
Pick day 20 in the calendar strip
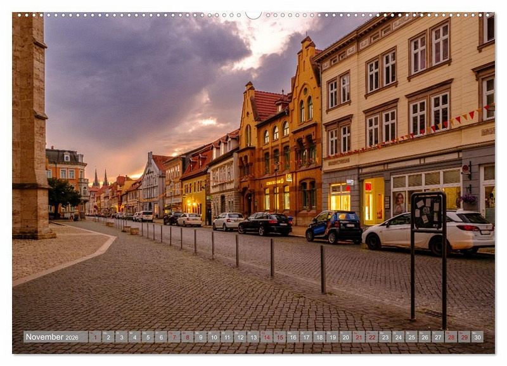tap(345, 337)
